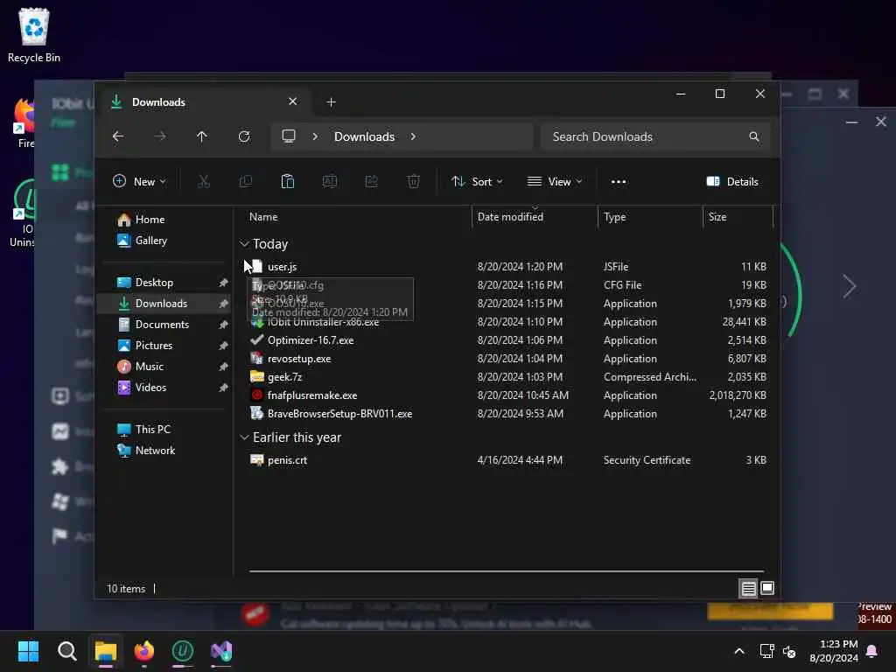Click the Share toolbar icon
Image resolution: width=896 pixels, height=672 pixels.
pos(371,182)
